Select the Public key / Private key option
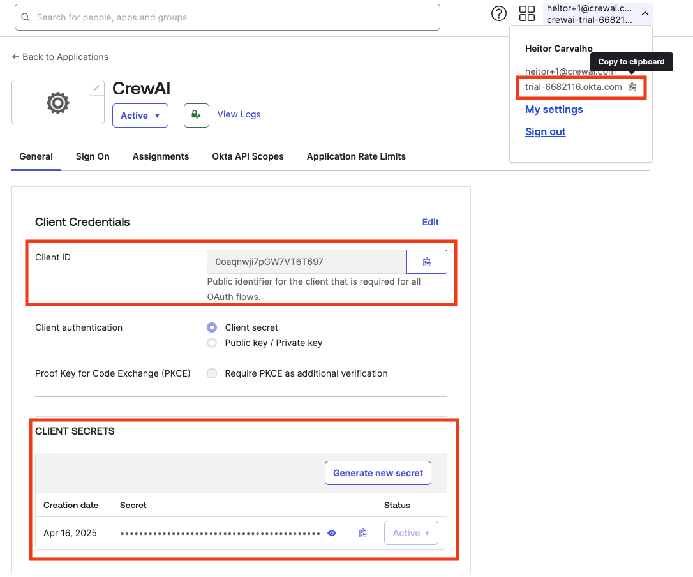This screenshot has height=577, width=693. pyautogui.click(x=211, y=343)
